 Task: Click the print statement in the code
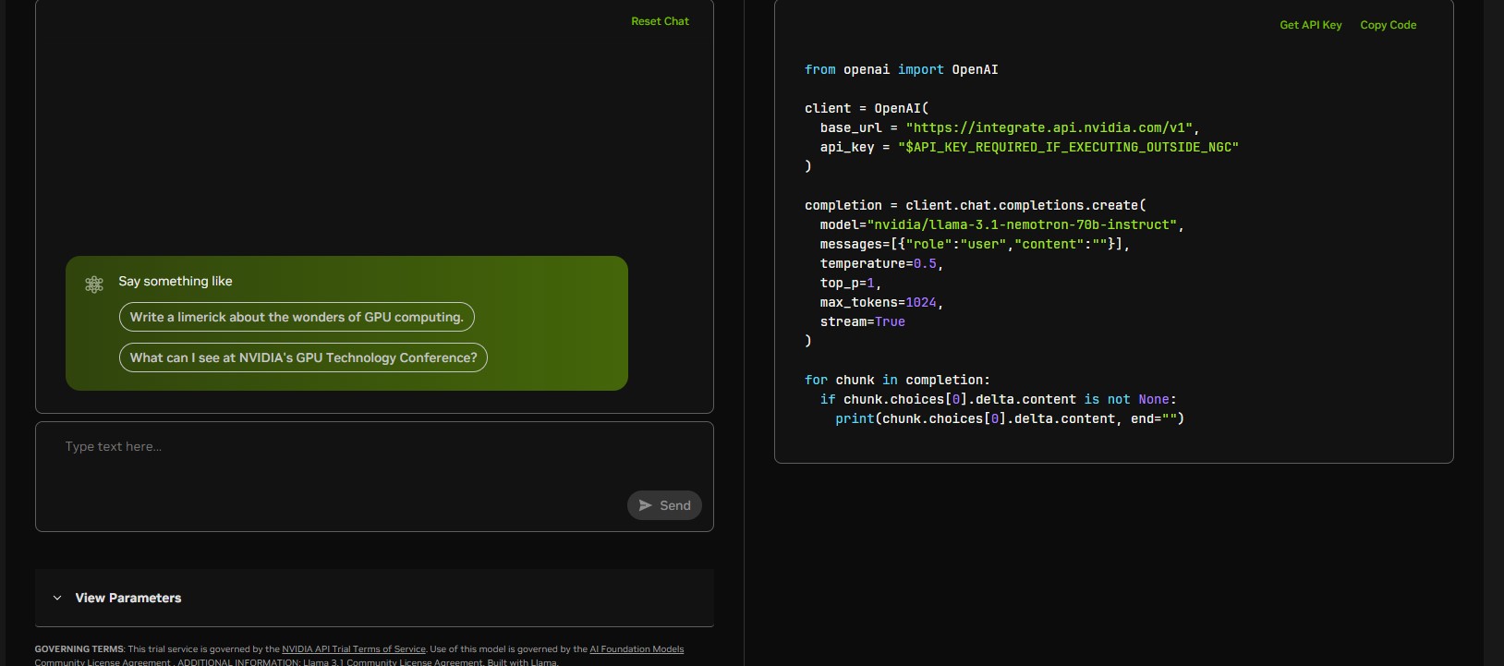[1009, 418]
